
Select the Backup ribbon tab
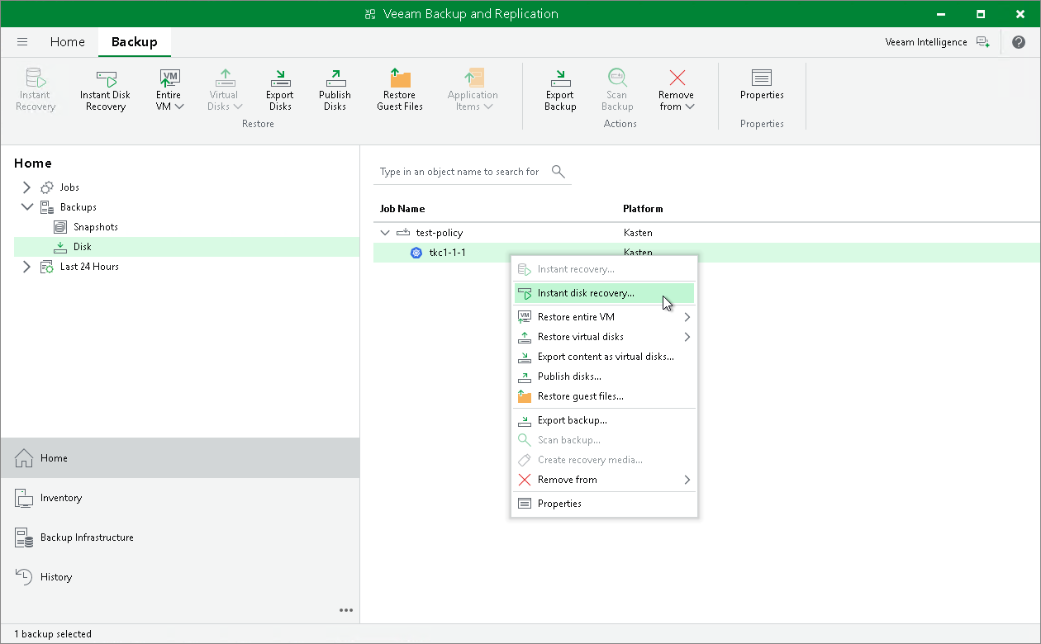134,42
